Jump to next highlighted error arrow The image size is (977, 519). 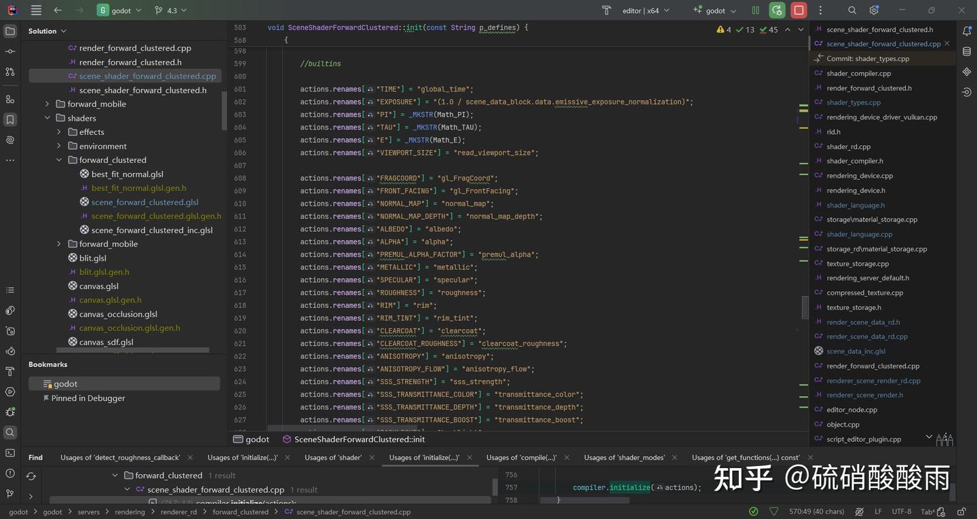801,30
